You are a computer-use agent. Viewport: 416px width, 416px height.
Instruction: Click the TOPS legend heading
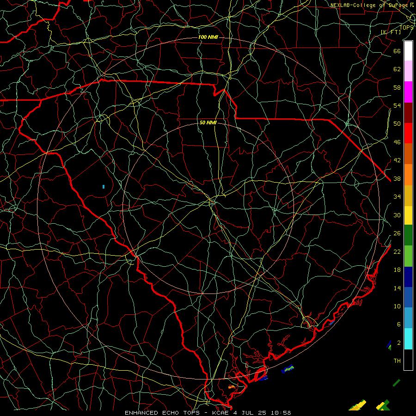(x=406, y=27)
